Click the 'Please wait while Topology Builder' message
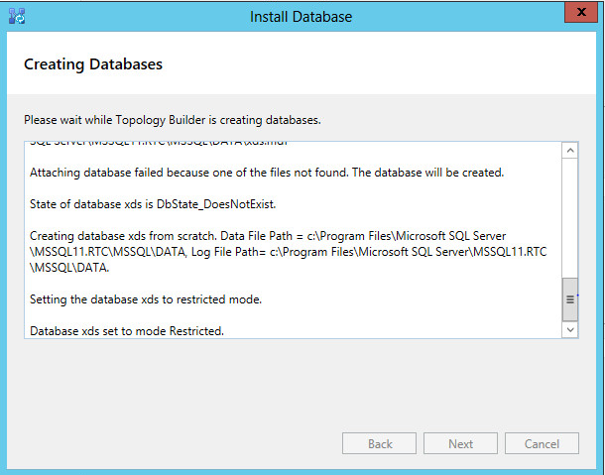The image size is (605, 475). 172,120
